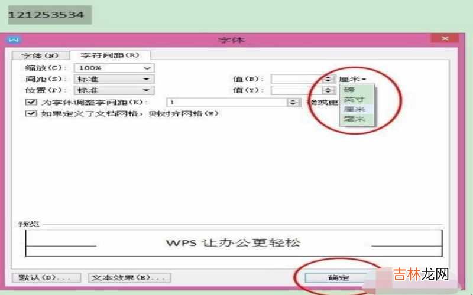Screen dimensions: 473x295
Task: Click the kerning value field showing 1
Action: coord(227,102)
